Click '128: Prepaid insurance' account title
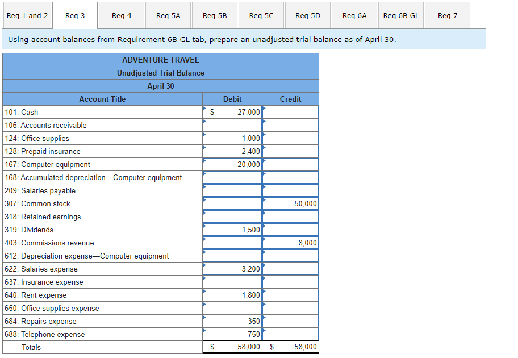The height and width of the screenshot is (358, 518). pos(43,151)
